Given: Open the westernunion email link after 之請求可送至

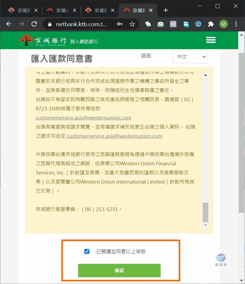Looking at the screenshot, I should (114, 136).
